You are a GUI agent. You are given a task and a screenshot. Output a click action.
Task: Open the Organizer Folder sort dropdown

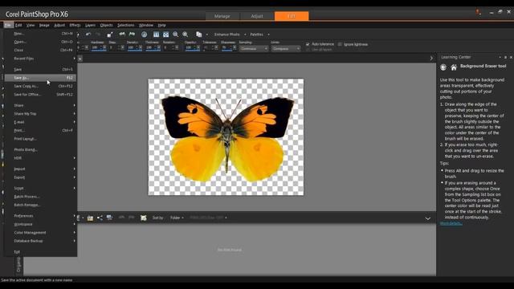177,218
